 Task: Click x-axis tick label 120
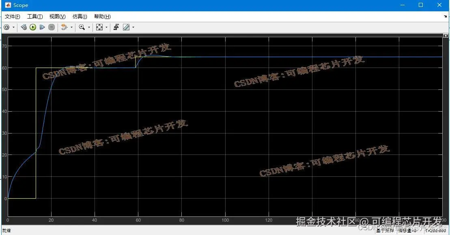269,220
